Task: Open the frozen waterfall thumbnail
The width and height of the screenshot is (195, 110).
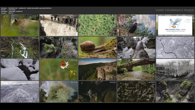Action: click(136, 47)
